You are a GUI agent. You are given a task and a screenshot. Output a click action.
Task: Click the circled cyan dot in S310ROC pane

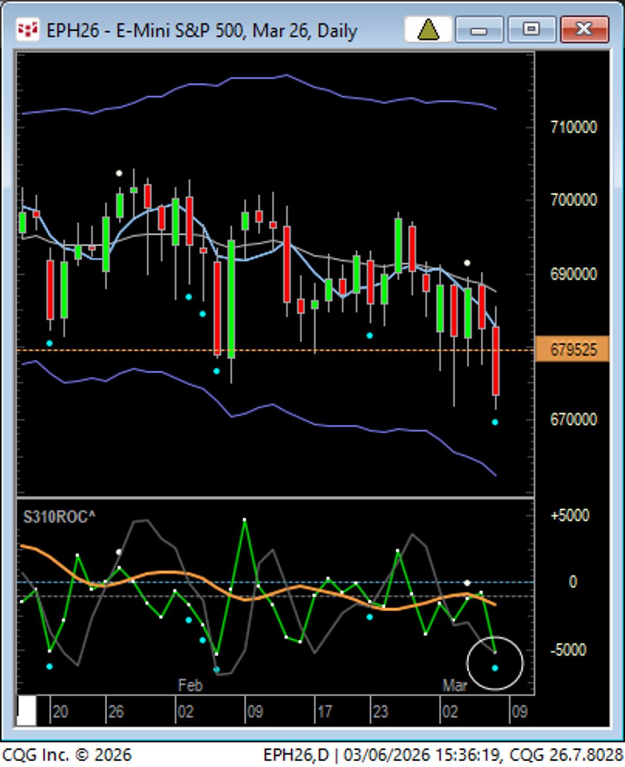495,668
